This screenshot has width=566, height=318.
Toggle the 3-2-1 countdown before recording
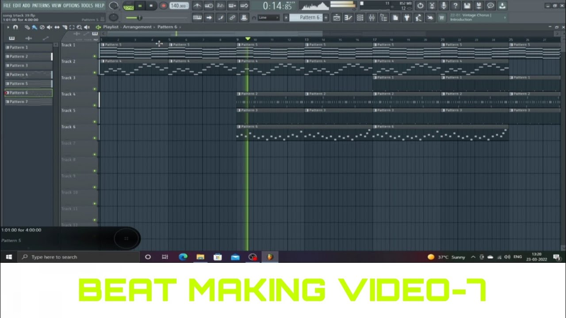click(220, 6)
